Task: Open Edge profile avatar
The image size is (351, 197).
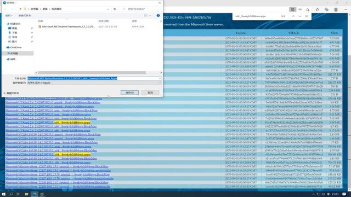Action: pyautogui.click(x=336, y=9)
